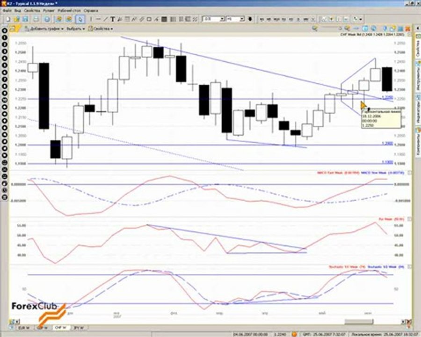Click the New document icon
The height and width of the screenshot is (337, 421).
point(8,19)
